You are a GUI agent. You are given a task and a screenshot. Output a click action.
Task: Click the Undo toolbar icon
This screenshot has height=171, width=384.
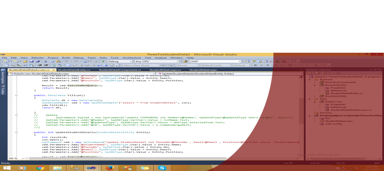coord(66,61)
